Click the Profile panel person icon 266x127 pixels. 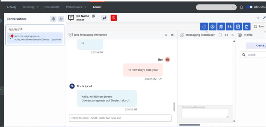coord(240,35)
